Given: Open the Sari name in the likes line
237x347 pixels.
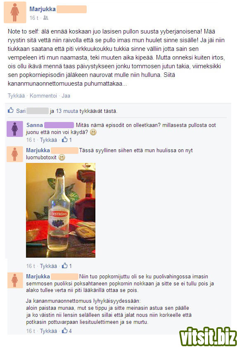Looking at the screenshot, I should tap(21, 111).
